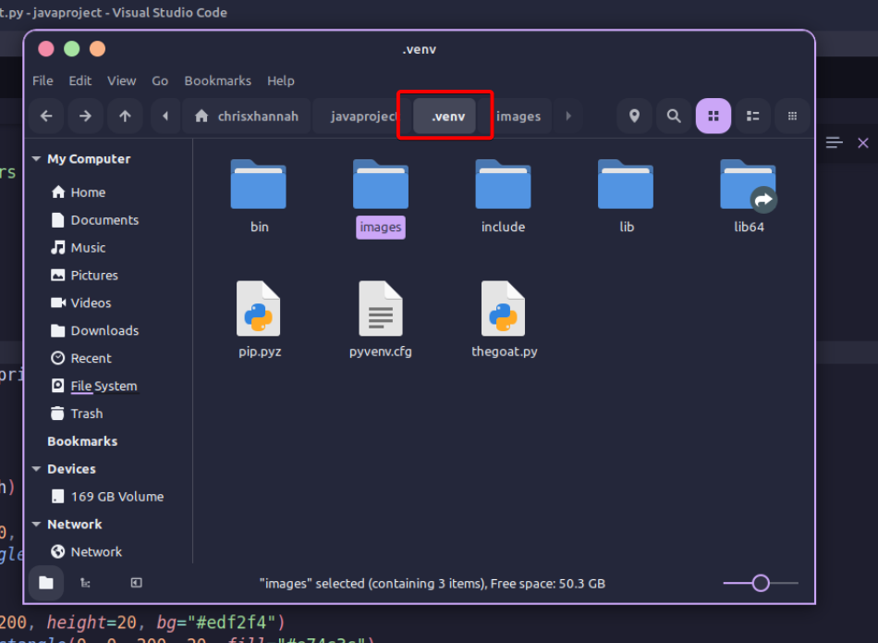This screenshot has height=643, width=878.
Task: Jump to chrisxhannah home in path bar
Action: click(x=247, y=116)
